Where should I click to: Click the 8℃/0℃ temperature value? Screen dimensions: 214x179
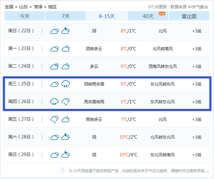click(128, 49)
